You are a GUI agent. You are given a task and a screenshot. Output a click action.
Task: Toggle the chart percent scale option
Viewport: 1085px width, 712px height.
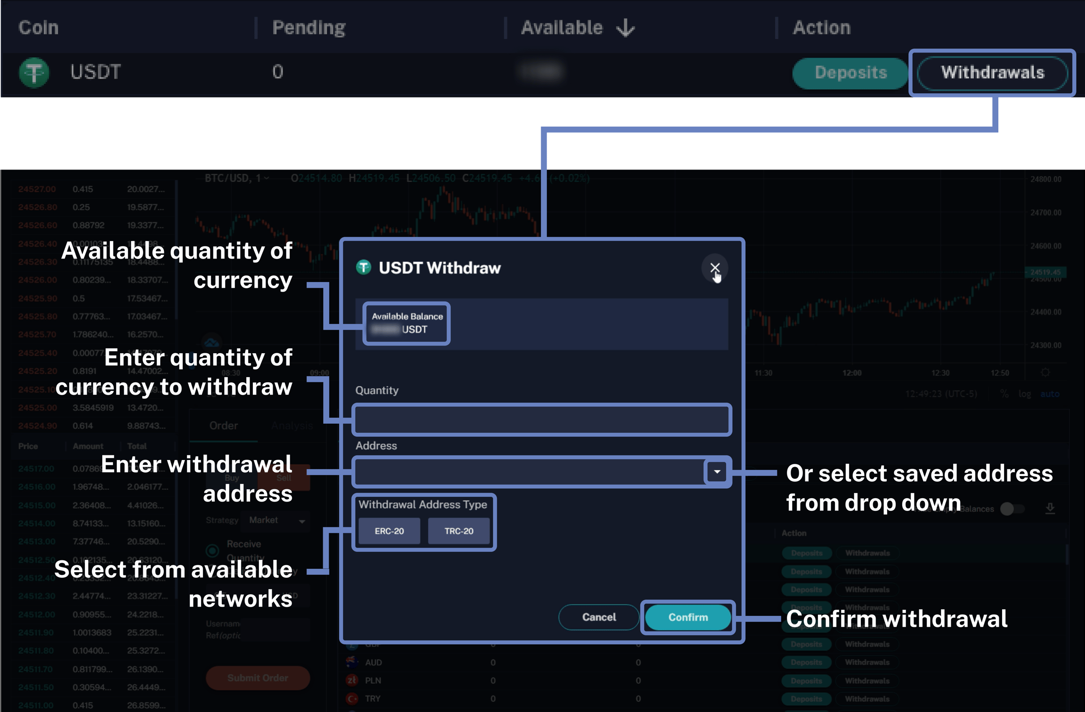1004,394
